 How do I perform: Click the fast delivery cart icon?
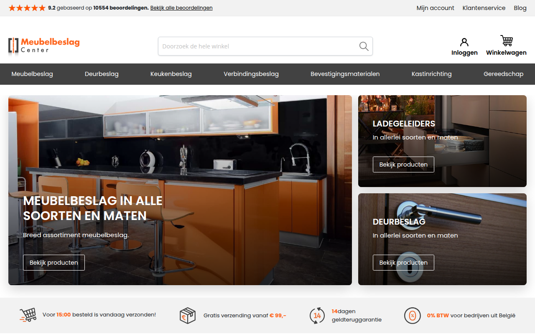(x=28, y=315)
